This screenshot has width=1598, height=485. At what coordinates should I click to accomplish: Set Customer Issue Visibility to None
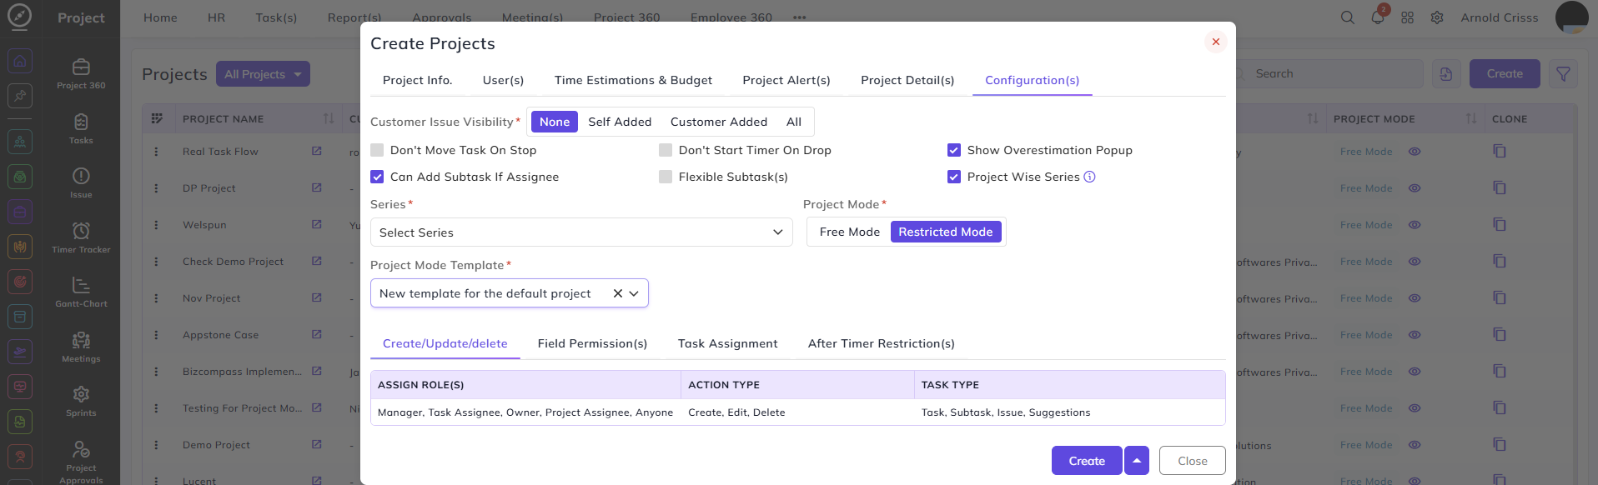555,122
